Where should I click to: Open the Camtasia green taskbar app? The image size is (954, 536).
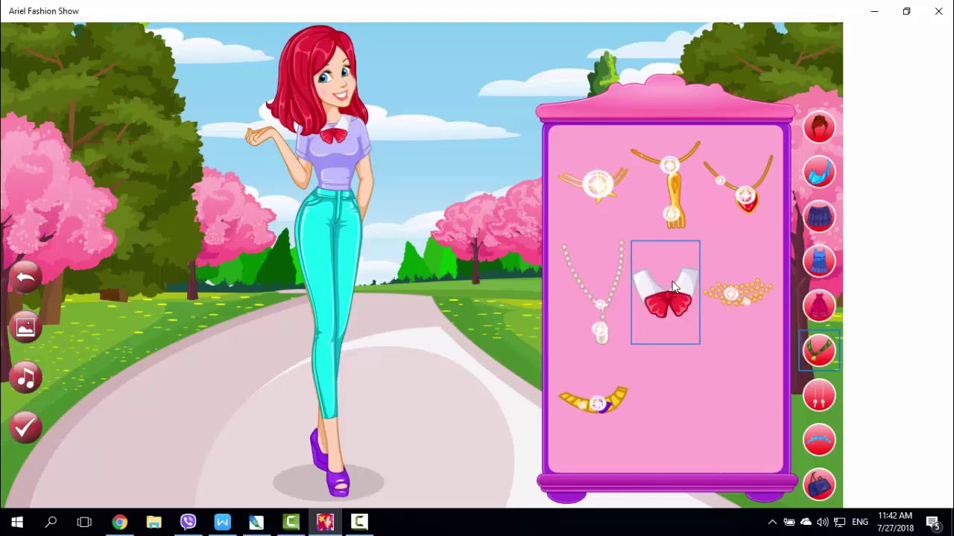pyautogui.click(x=291, y=522)
